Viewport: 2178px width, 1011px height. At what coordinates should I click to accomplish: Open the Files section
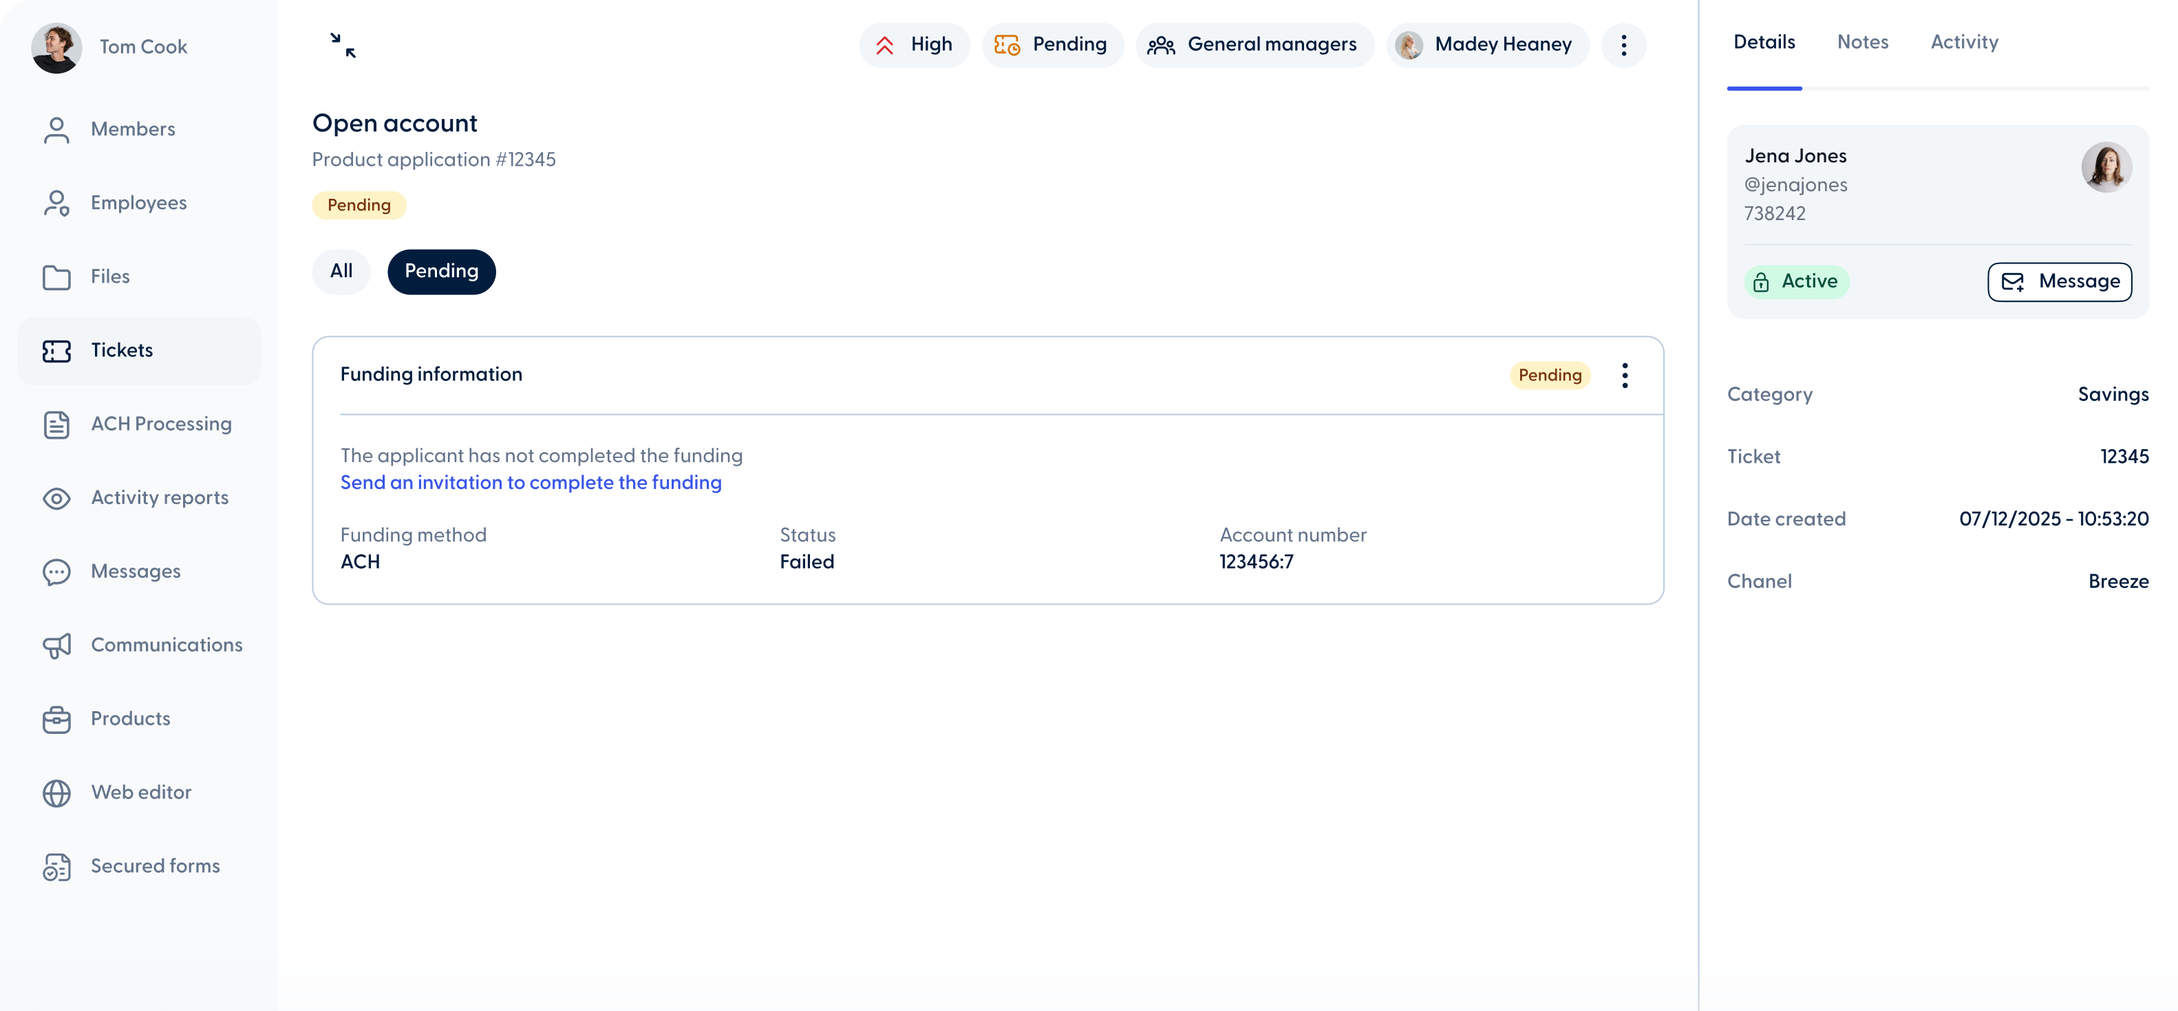click(110, 276)
